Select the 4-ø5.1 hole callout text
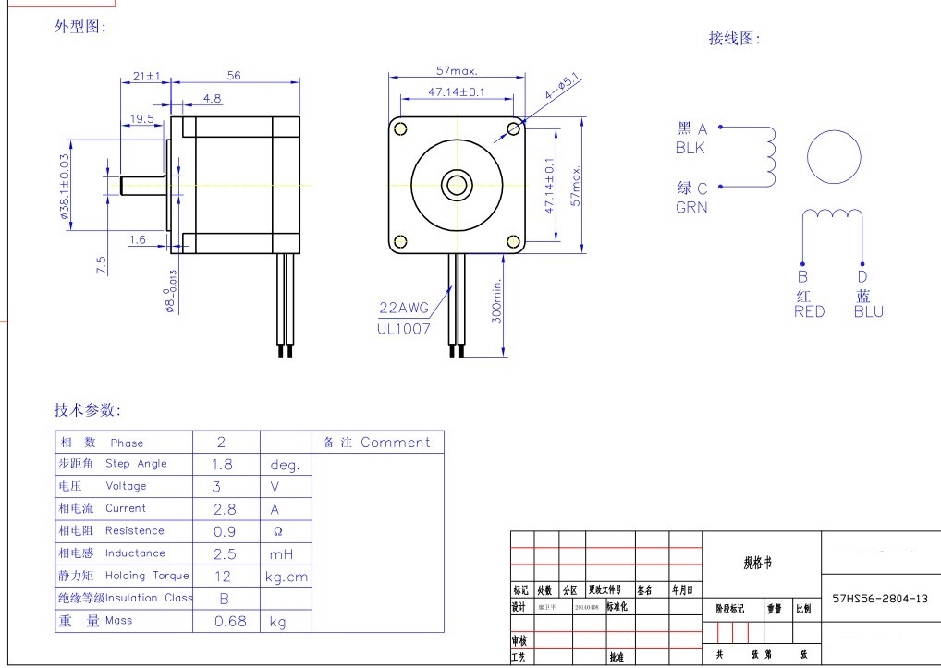This screenshot has width=941, height=668. tap(563, 86)
